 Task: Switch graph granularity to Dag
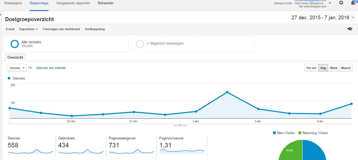(x=323, y=68)
